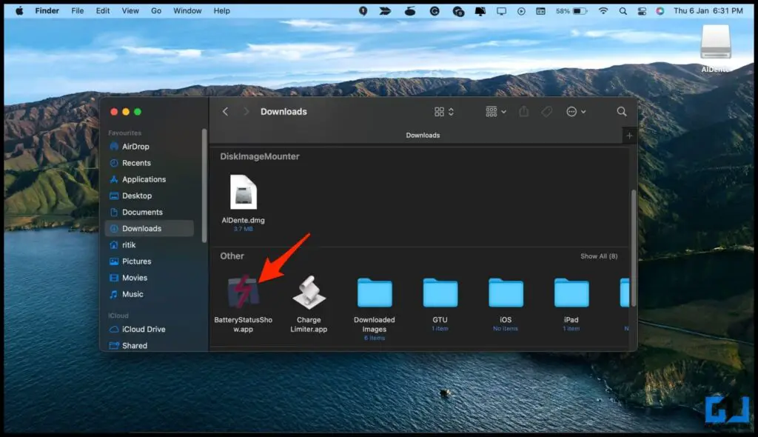Viewport: 758px width, 437px height.
Task: Click the Share toolbar icon
Action: [524, 112]
